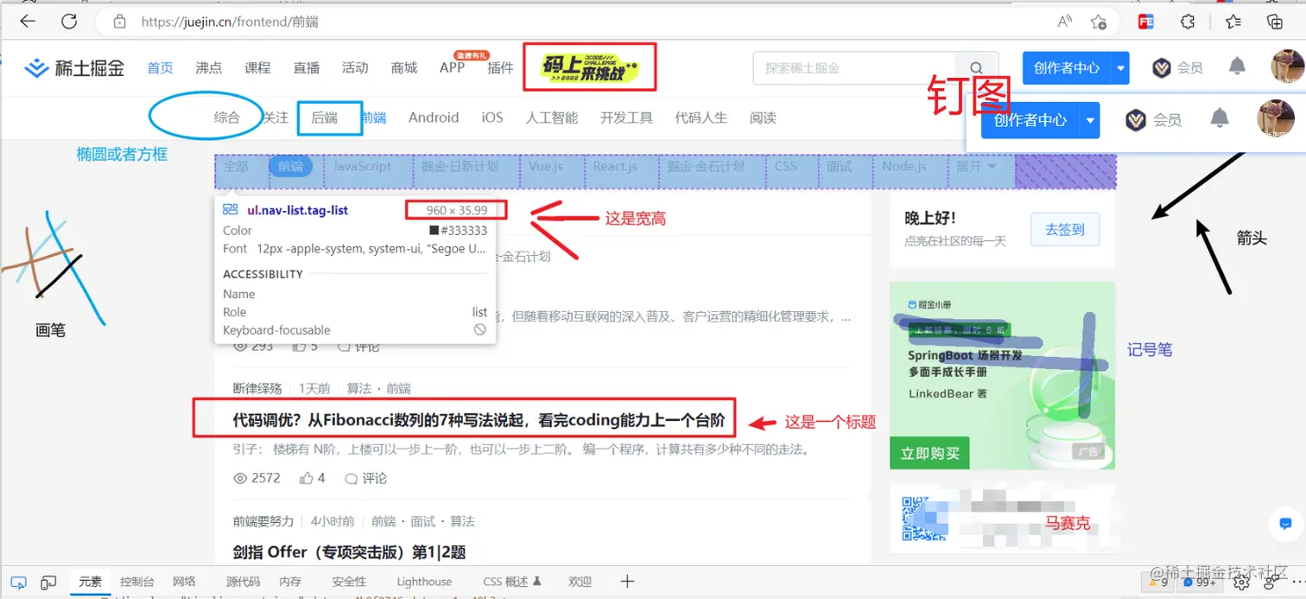This screenshot has height=599, width=1306.
Task: Open author 断律绎殇 profile link
Action: (257, 389)
